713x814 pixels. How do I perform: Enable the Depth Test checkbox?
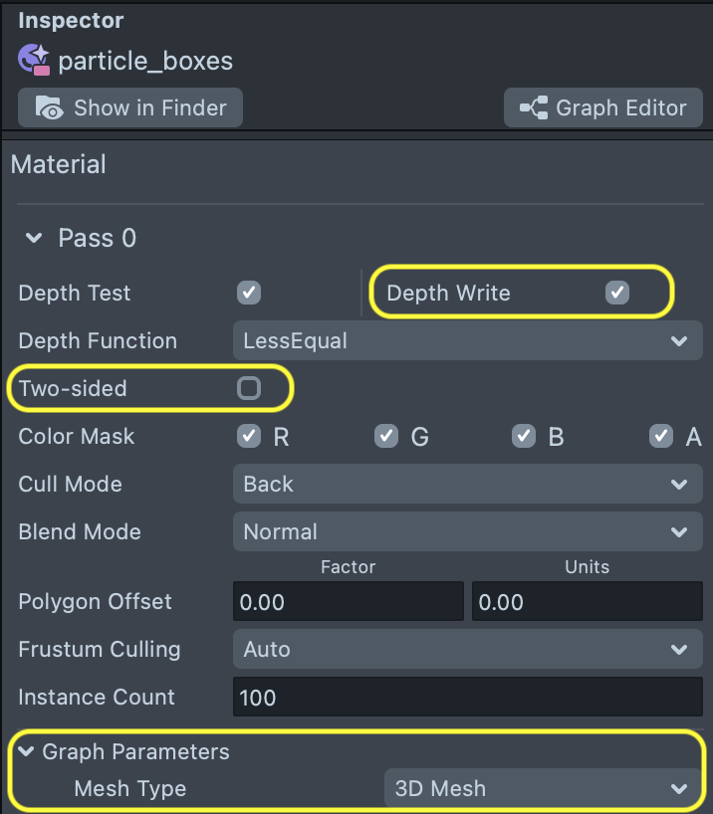click(248, 293)
